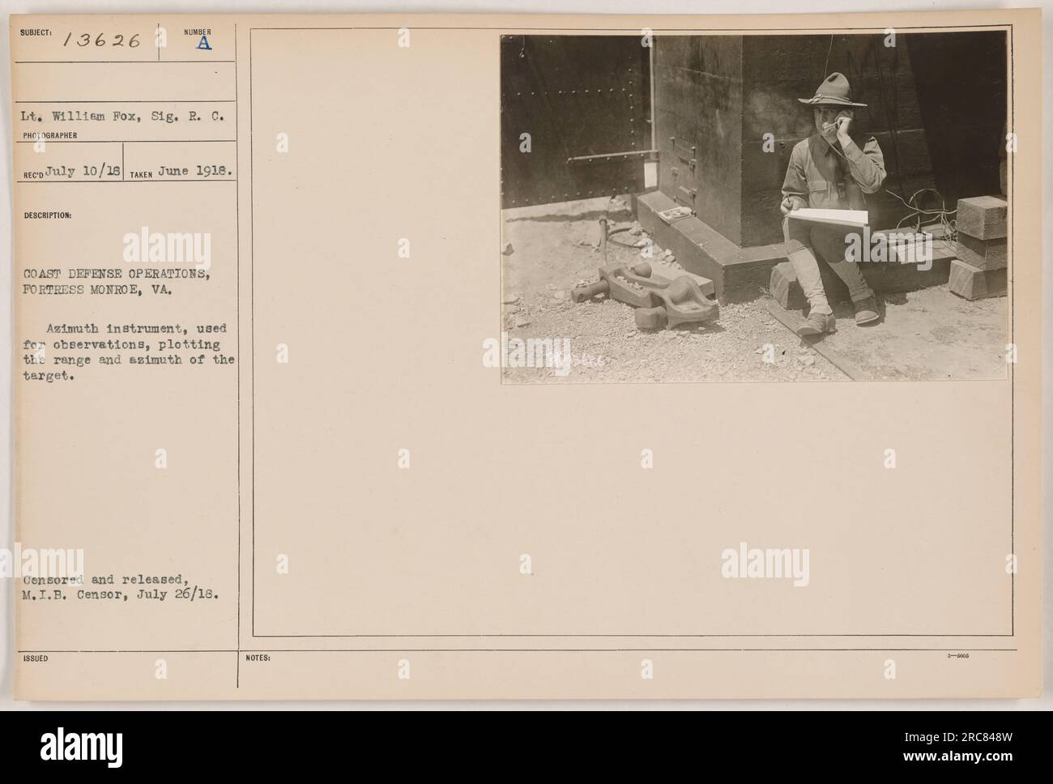Select the Coast Defense Operations heading

[117, 273]
